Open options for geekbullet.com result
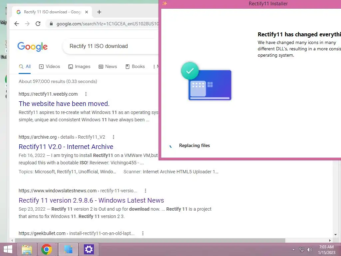Image resolution: width=341 pixels, height=256 pixels. point(143,233)
